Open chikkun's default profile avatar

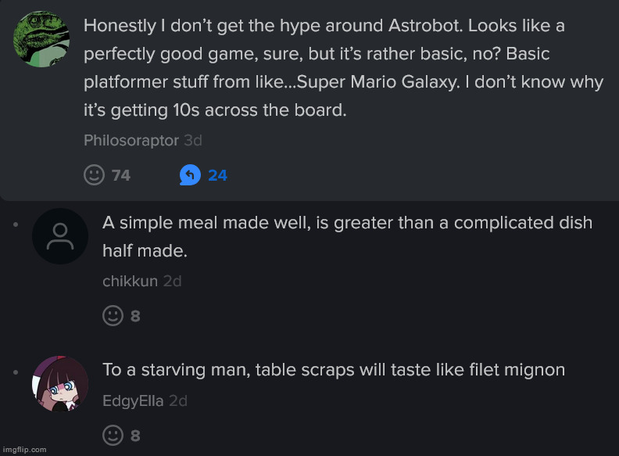click(x=60, y=235)
